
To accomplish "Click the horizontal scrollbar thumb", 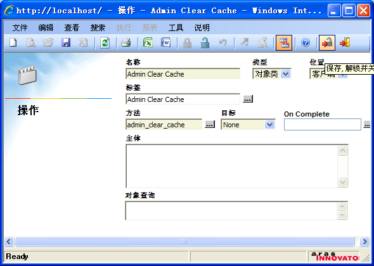I will click(x=184, y=242).
